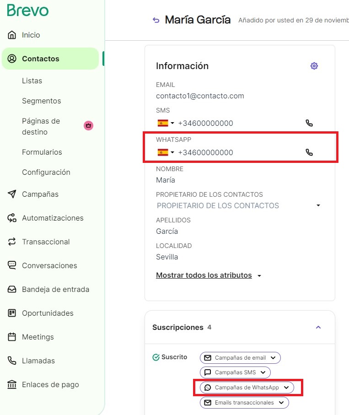Click envelope icon in Campañas de email
This screenshot has height=415, width=349.
coord(208,358)
